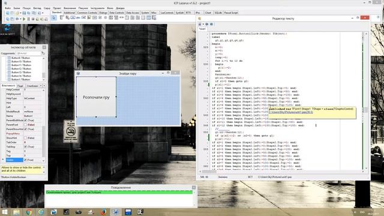Switch to the Dialogs palette tab
Screen dimensions: 384x216
coord(103,13)
